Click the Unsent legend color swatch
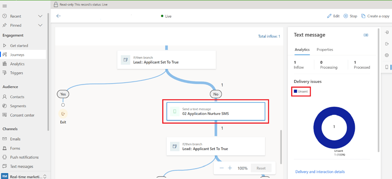The width and height of the screenshot is (392, 179). point(296,91)
